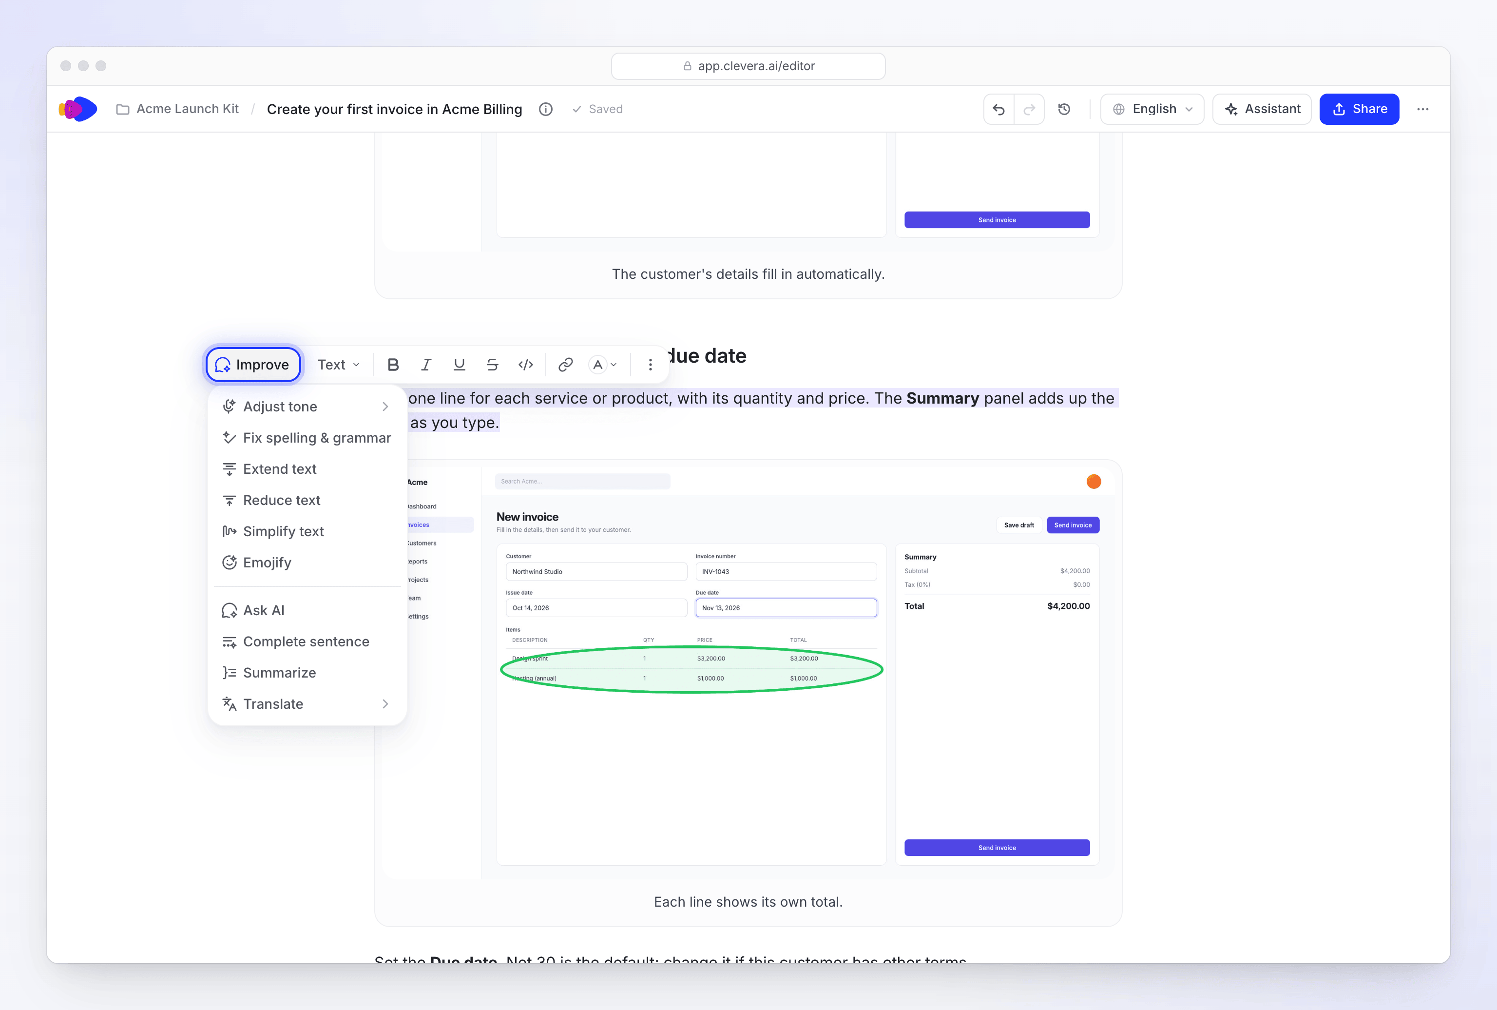Choose Reduce text
The image size is (1497, 1010).
(x=307, y=501)
